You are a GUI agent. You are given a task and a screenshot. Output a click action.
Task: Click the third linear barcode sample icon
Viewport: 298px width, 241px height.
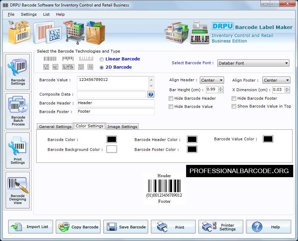point(86,59)
